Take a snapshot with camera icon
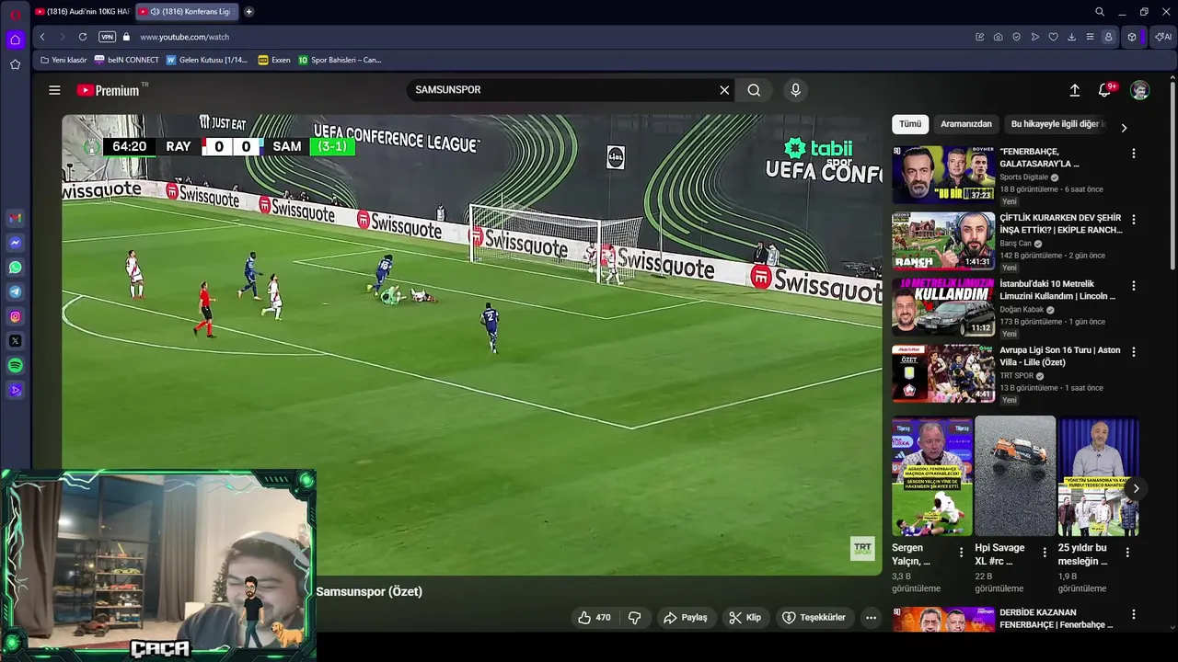Viewport: 1178px width, 662px height. (999, 37)
